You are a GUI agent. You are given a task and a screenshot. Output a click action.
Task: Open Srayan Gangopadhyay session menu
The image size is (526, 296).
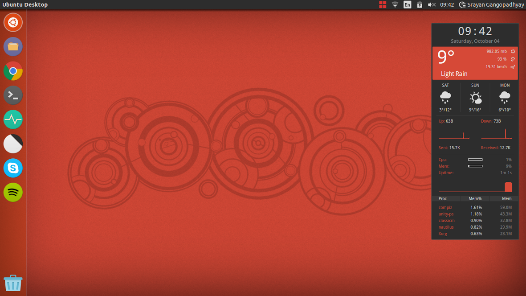[491, 5]
